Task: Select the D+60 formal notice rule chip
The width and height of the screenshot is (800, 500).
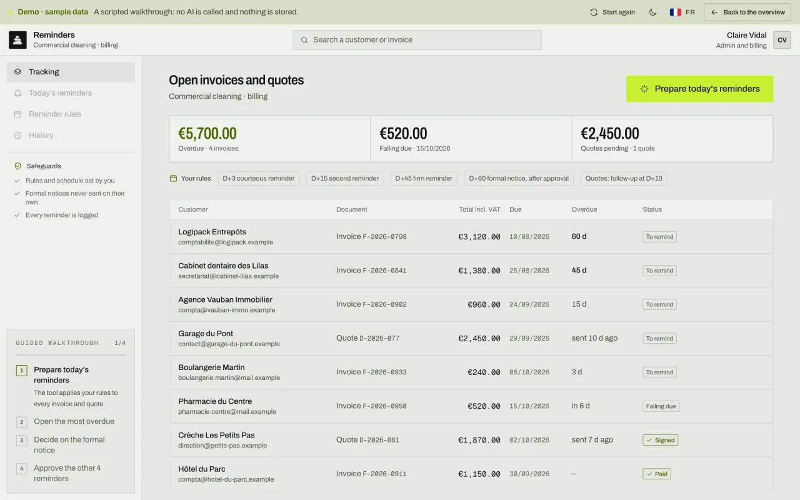Action: point(519,179)
